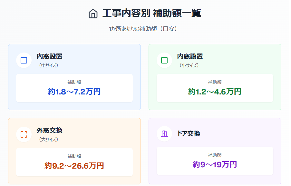This screenshot has height=186, width=291.
Task: Select the orange frame icon for 外窓交換
Action: click(x=24, y=134)
